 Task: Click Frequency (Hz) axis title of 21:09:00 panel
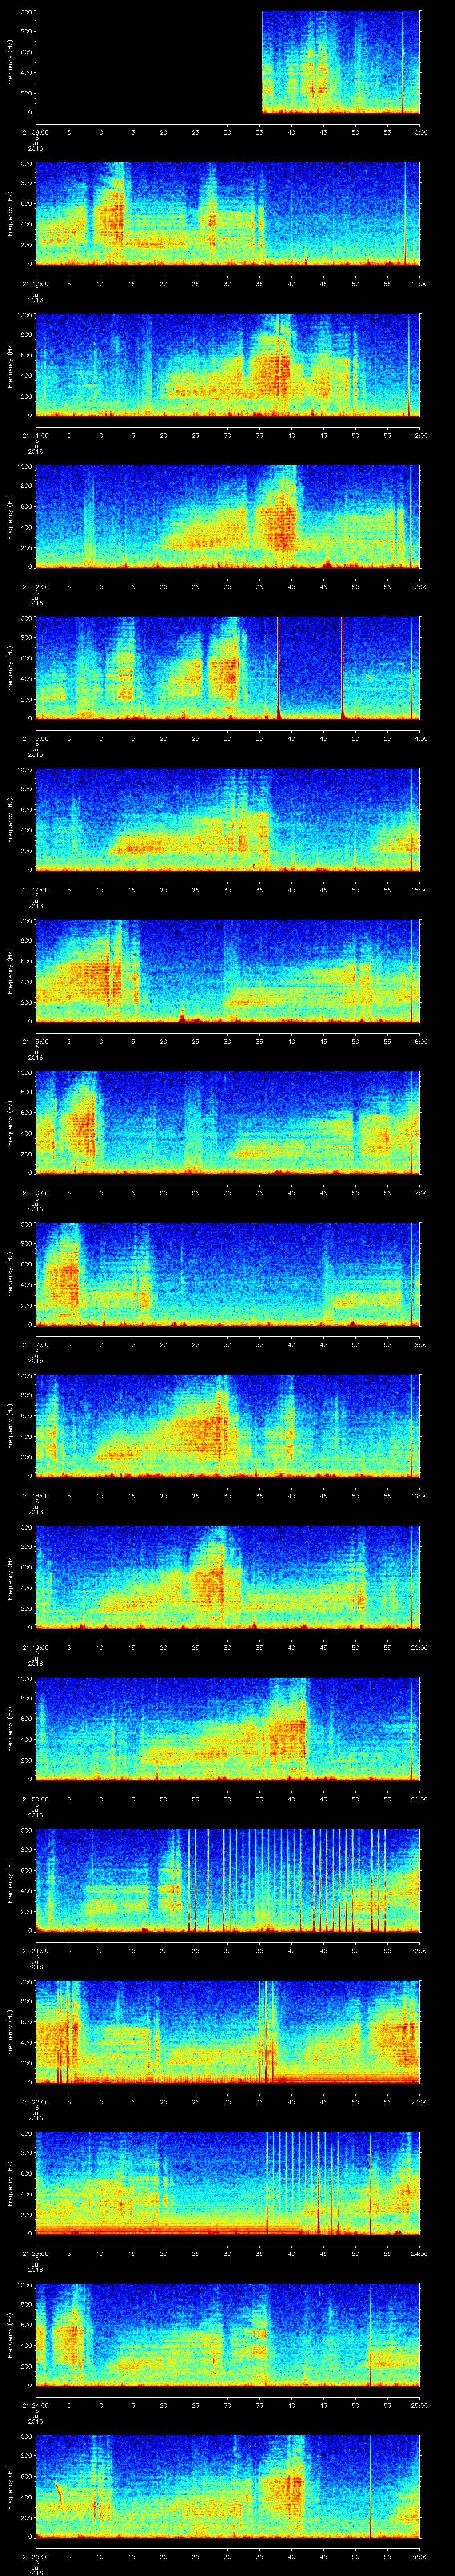pyautogui.click(x=10, y=62)
